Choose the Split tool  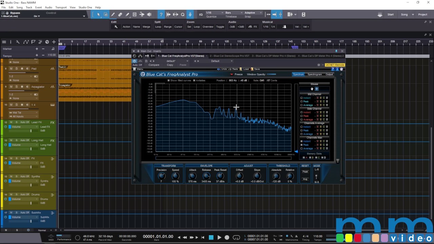[113, 15]
